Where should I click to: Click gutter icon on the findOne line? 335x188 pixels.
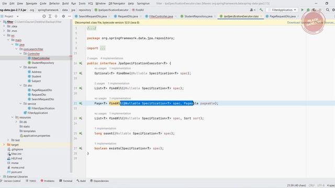81,73
